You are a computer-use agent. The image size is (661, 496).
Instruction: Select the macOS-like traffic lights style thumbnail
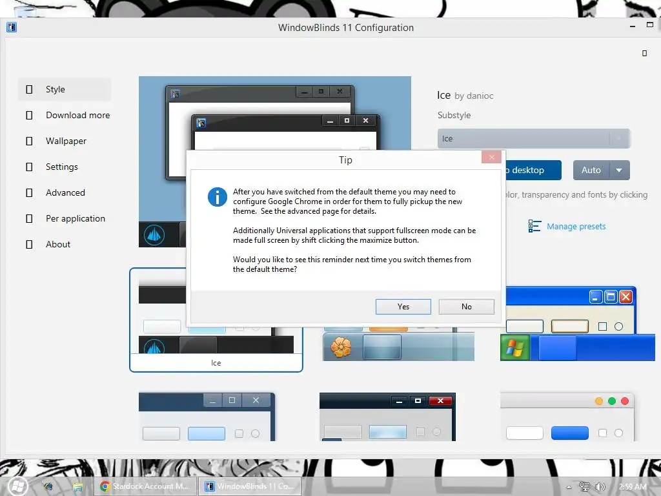[x=567, y=417]
